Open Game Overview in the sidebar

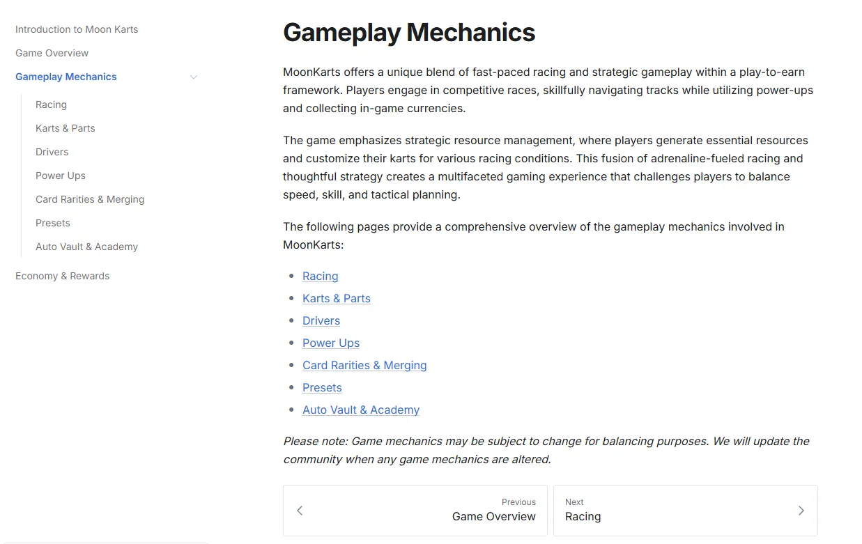pyautogui.click(x=52, y=53)
